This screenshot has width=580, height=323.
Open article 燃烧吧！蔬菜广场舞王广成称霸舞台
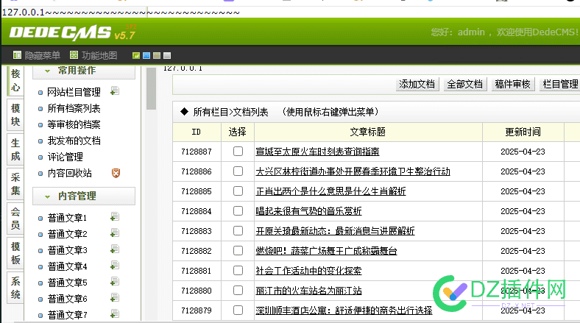[326, 251]
